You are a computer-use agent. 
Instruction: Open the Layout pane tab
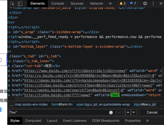click(x=52, y=121)
